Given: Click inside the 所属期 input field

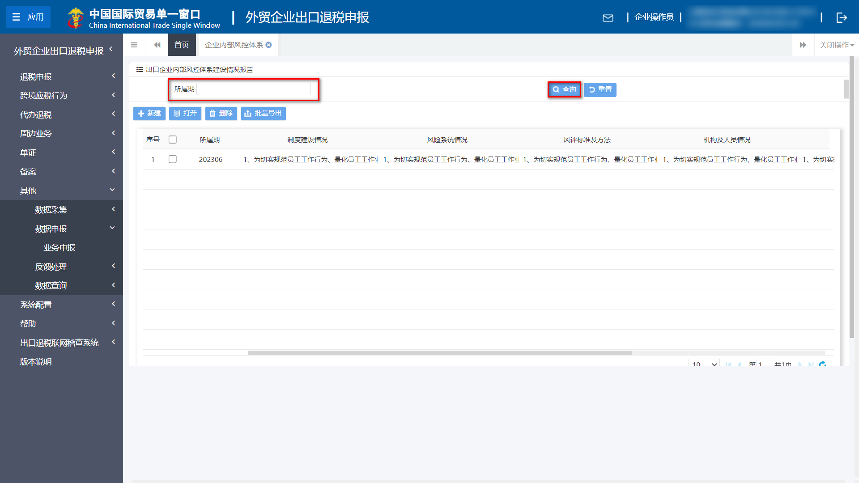Looking at the screenshot, I should pos(254,89).
